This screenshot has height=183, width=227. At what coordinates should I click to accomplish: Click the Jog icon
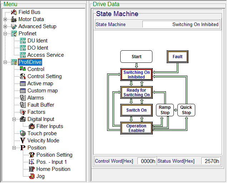(x=32, y=176)
